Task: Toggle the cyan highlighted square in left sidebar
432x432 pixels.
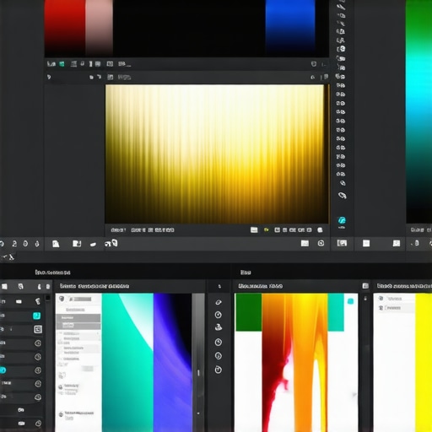Action: pos(36,316)
